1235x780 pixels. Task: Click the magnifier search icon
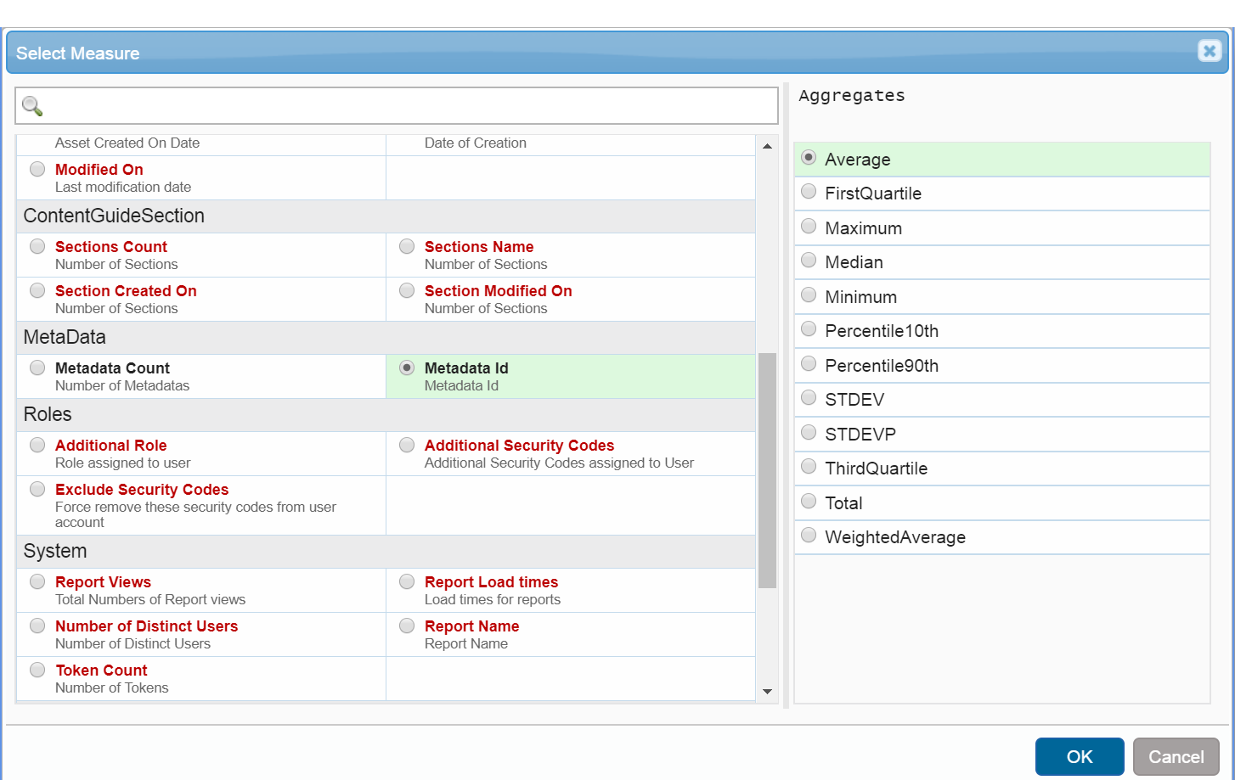click(x=32, y=106)
